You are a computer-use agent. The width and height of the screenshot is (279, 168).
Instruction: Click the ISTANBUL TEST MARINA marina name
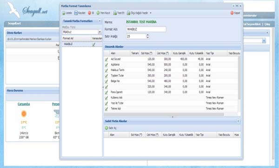click(x=141, y=22)
